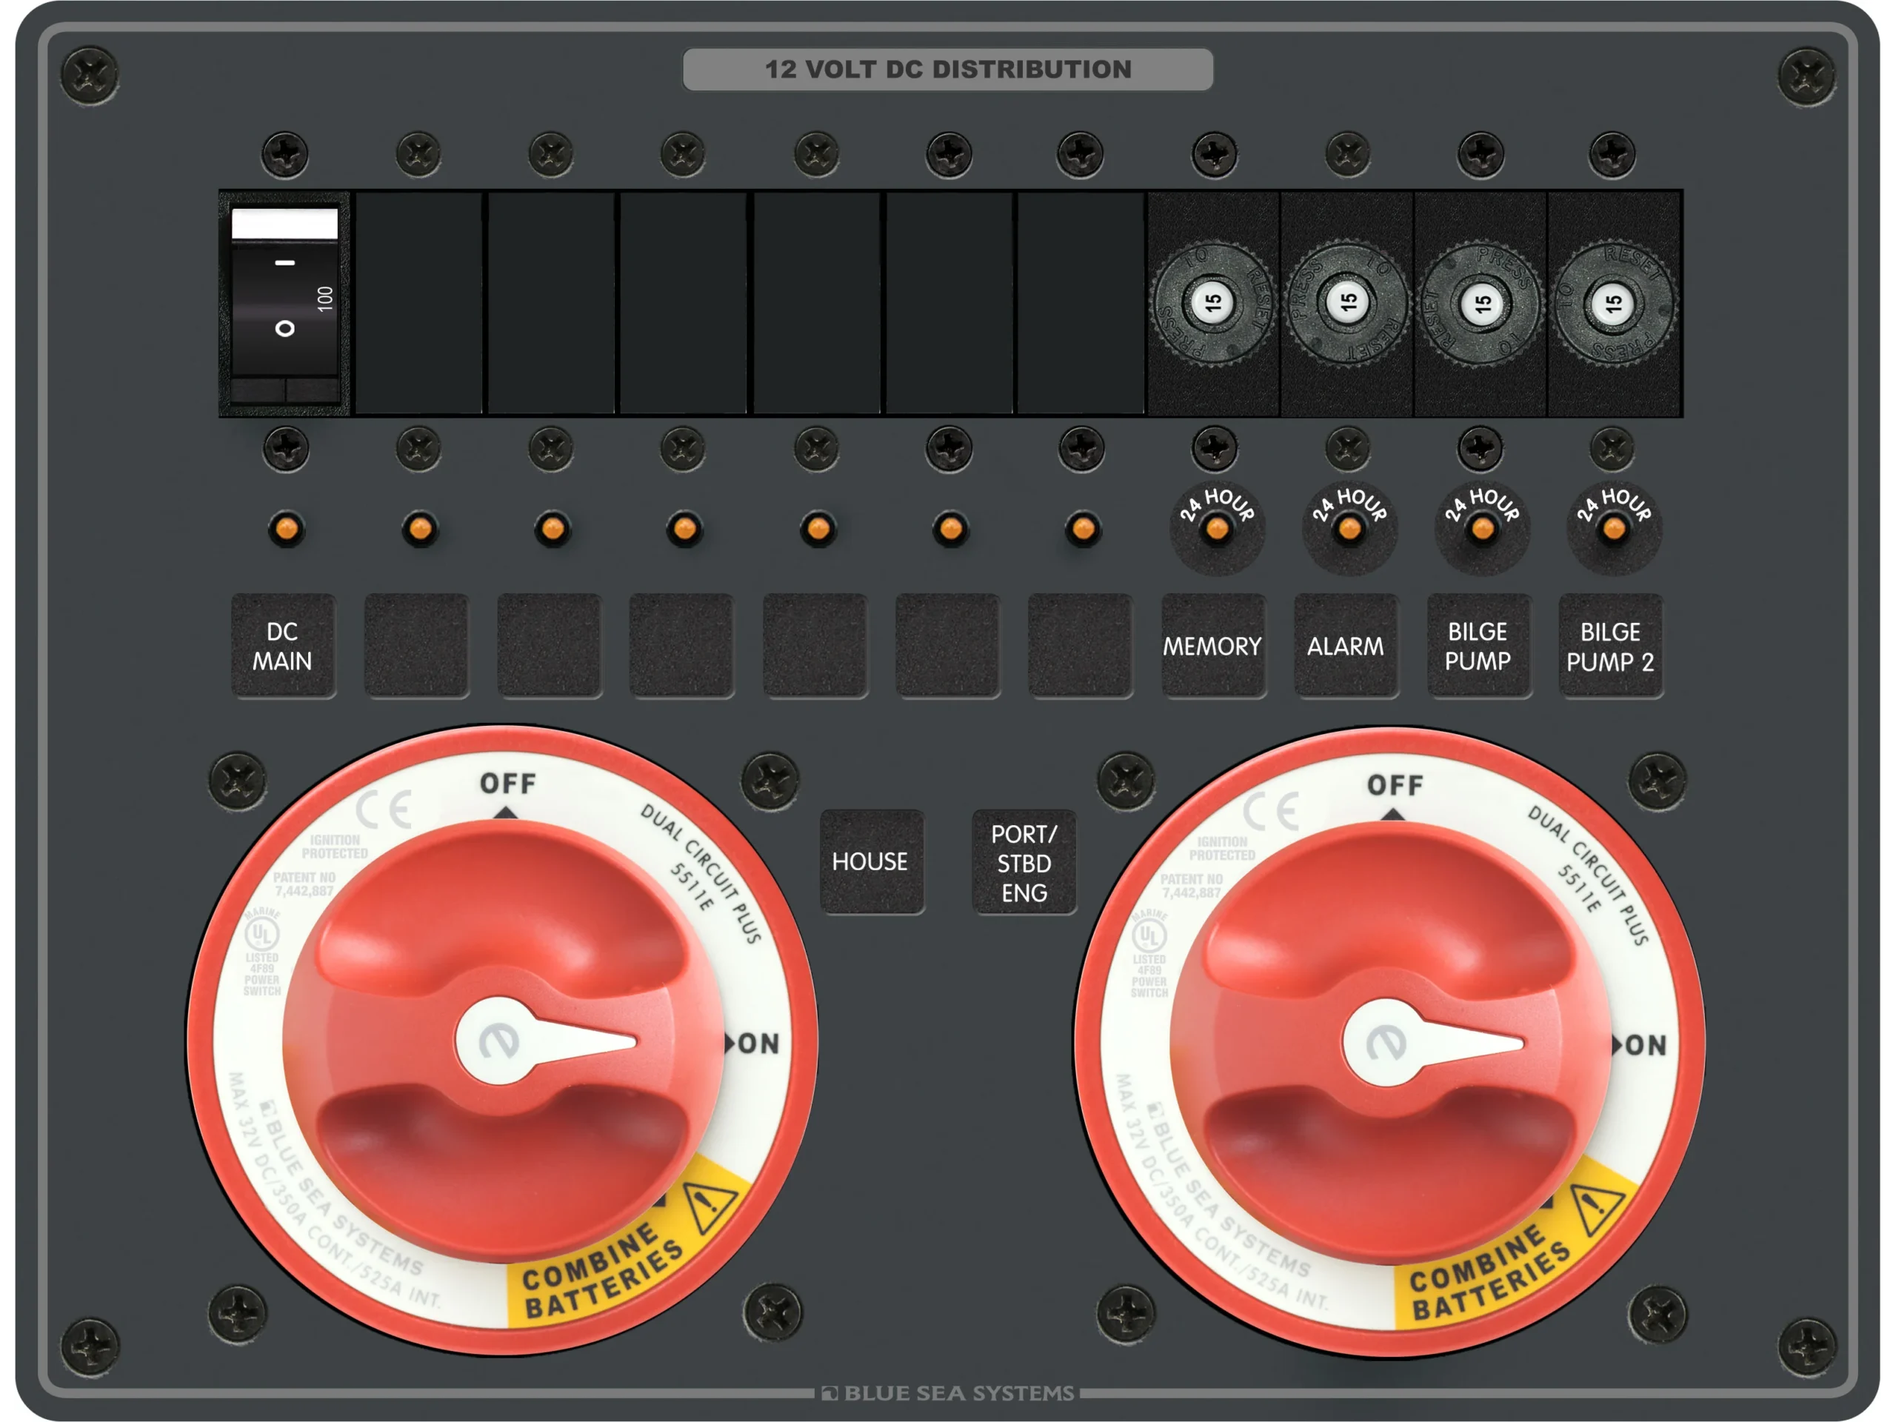Click the ON position on PORT/STBD ENG switch
1896x1422 pixels.
point(1646,1045)
